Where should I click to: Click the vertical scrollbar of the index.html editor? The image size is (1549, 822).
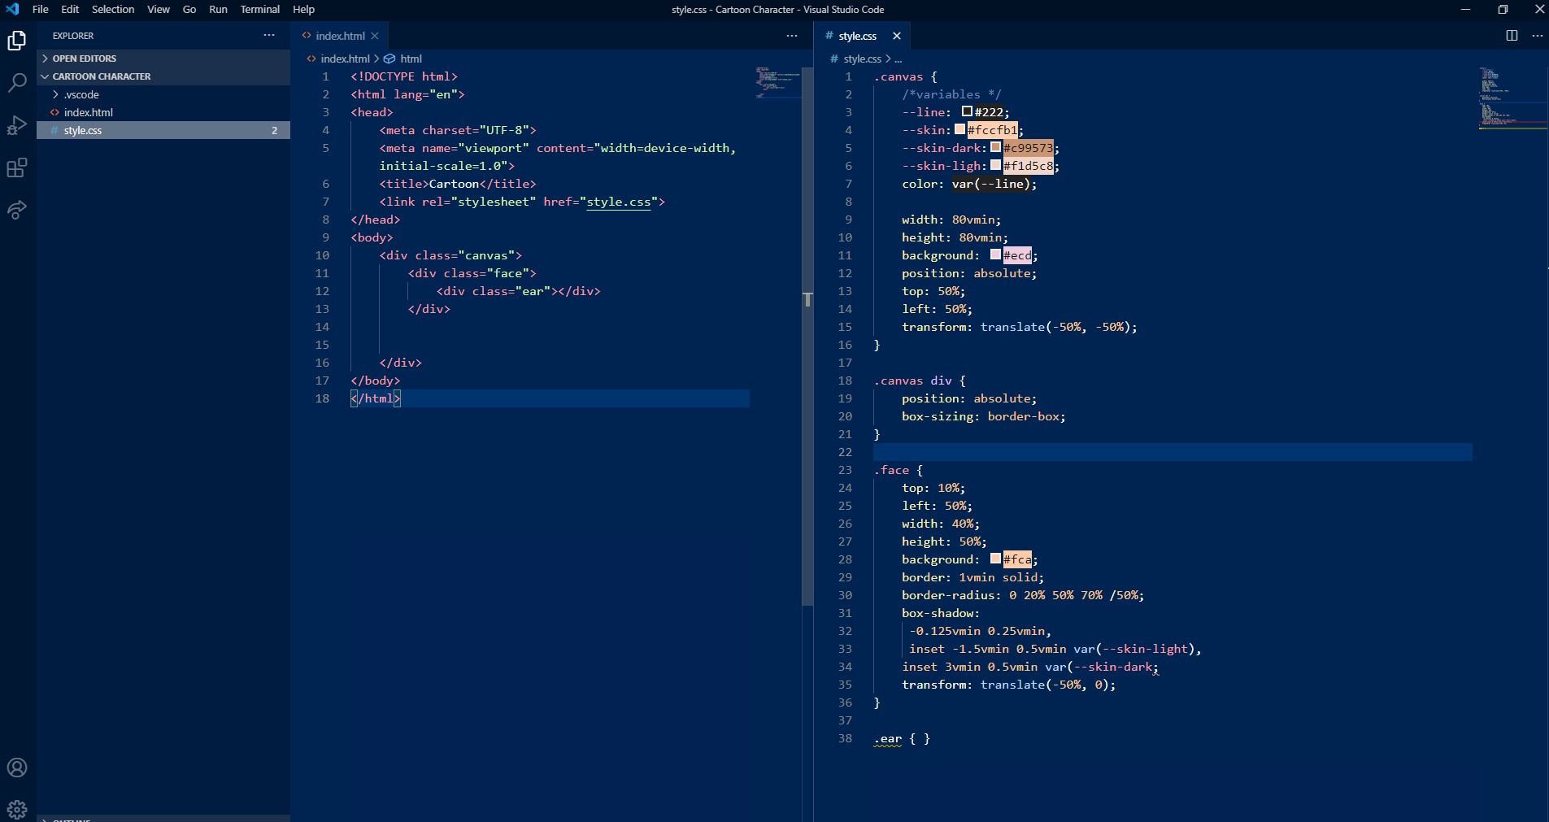(807, 336)
